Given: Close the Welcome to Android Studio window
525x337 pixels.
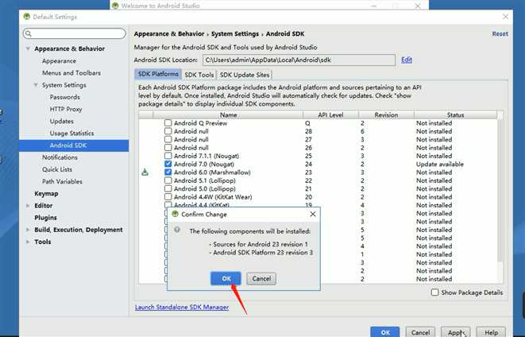Looking at the screenshot, I should click(x=418, y=6).
